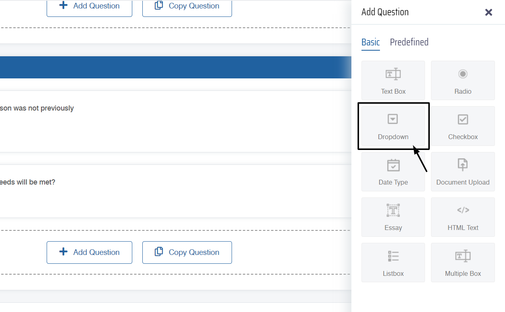The height and width of the screenshot is (312, 505).
Task: Select the question ending 'will be met?'
Action: pyautogui.click(x=28, y=182)
